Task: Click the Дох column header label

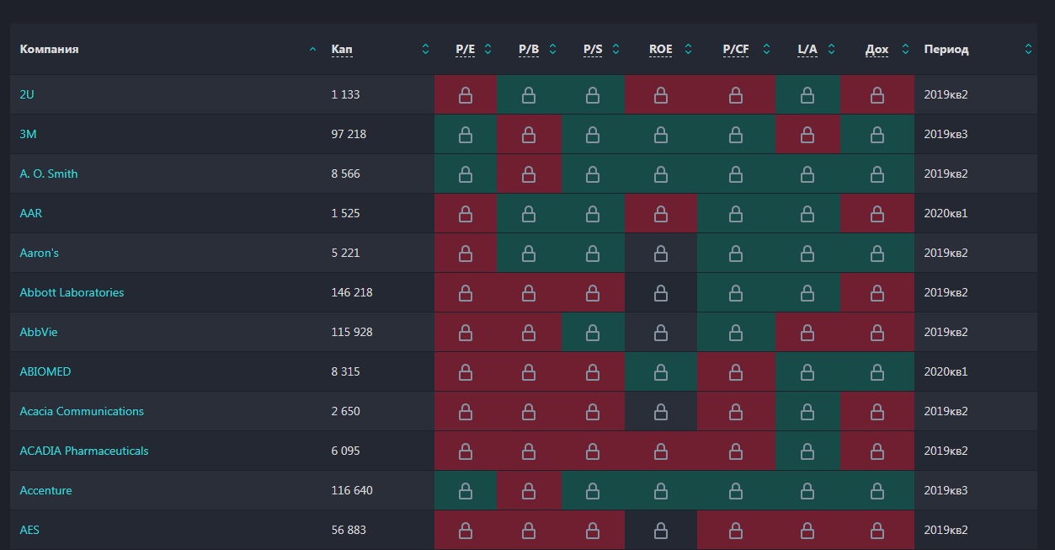Action: pyautogui.click(x=877, y=50)
